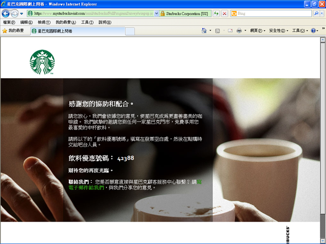Open the 檔案(F) menu
Image resolution: width=326 pixels, height=244 pixels.
point(9,22)
